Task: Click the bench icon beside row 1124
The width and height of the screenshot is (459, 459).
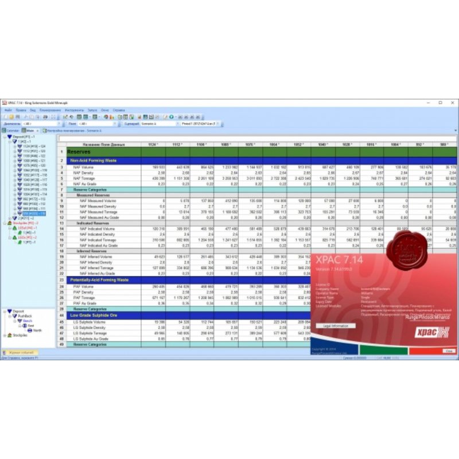Action: click(20, 146)
